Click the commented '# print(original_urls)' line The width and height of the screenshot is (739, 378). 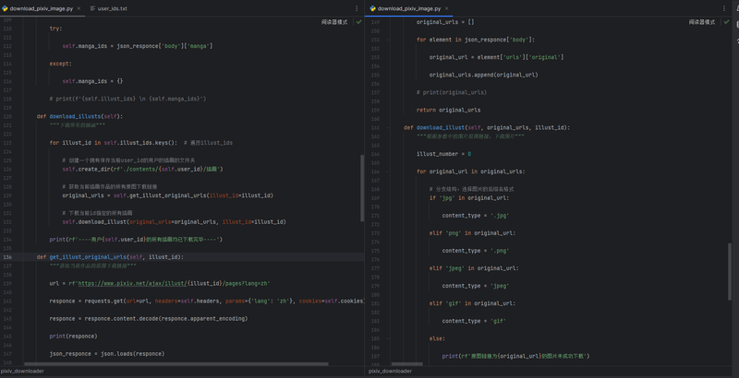click(x=452, y=92)
